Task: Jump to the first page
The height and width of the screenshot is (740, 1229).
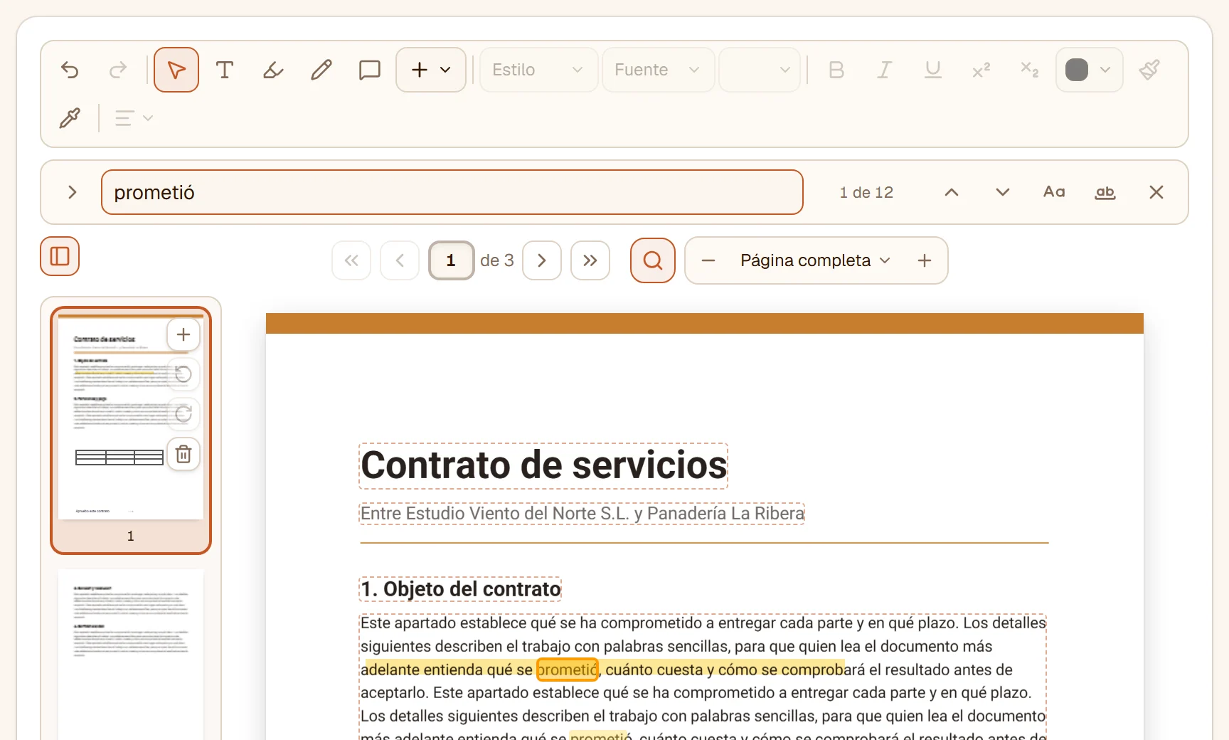Action: [351, 260]
